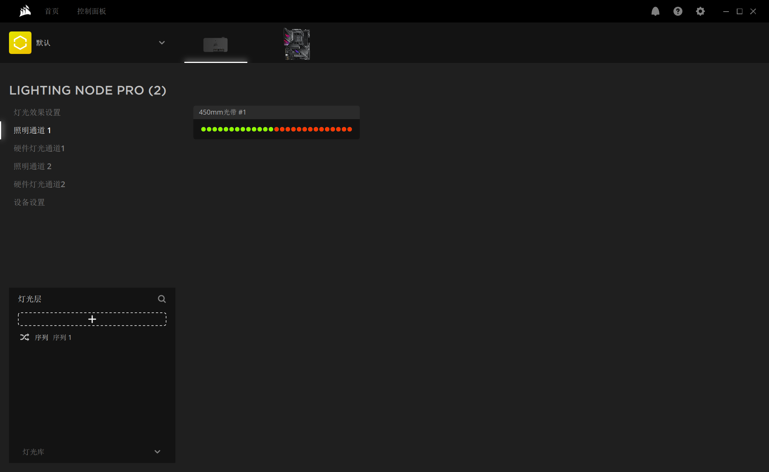Screen dimensions: 769x472
Task: Add a new lighting layer with plus button
Action: pos(92,319)
